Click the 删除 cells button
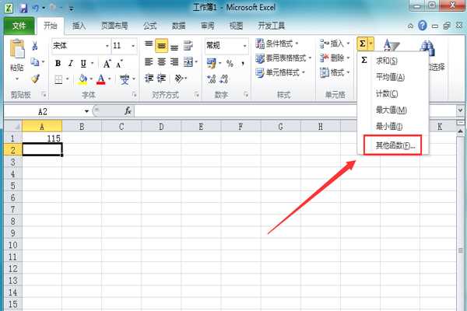467x311 pixels. coord(335,58)
